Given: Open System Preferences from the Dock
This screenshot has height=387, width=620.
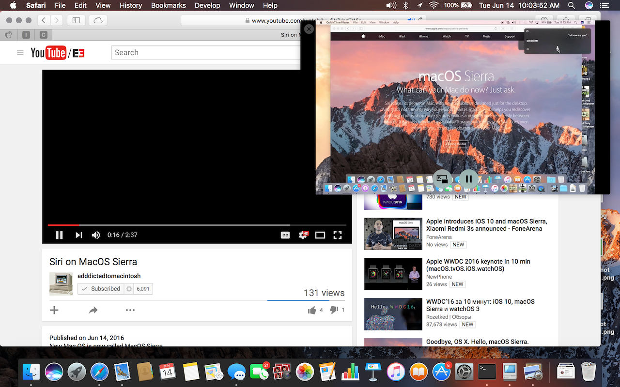Looking at the screenshot, I should click(x=464, y=372).
